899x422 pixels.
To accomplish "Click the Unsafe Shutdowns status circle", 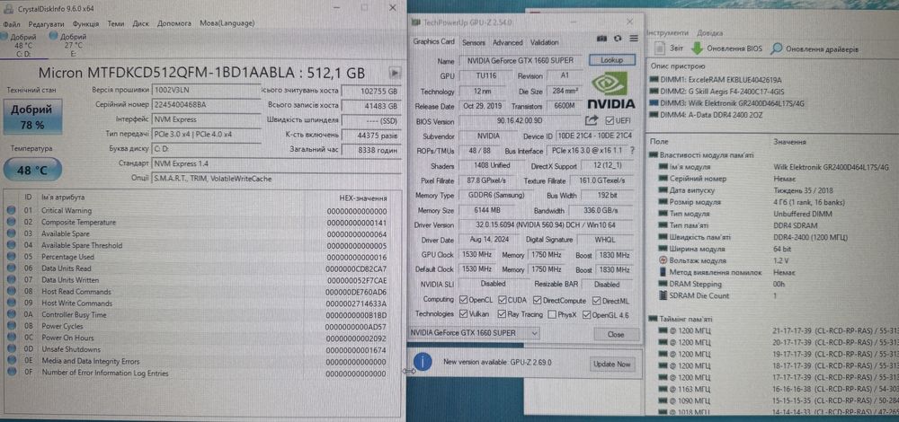I will click(x=11, y=349).
